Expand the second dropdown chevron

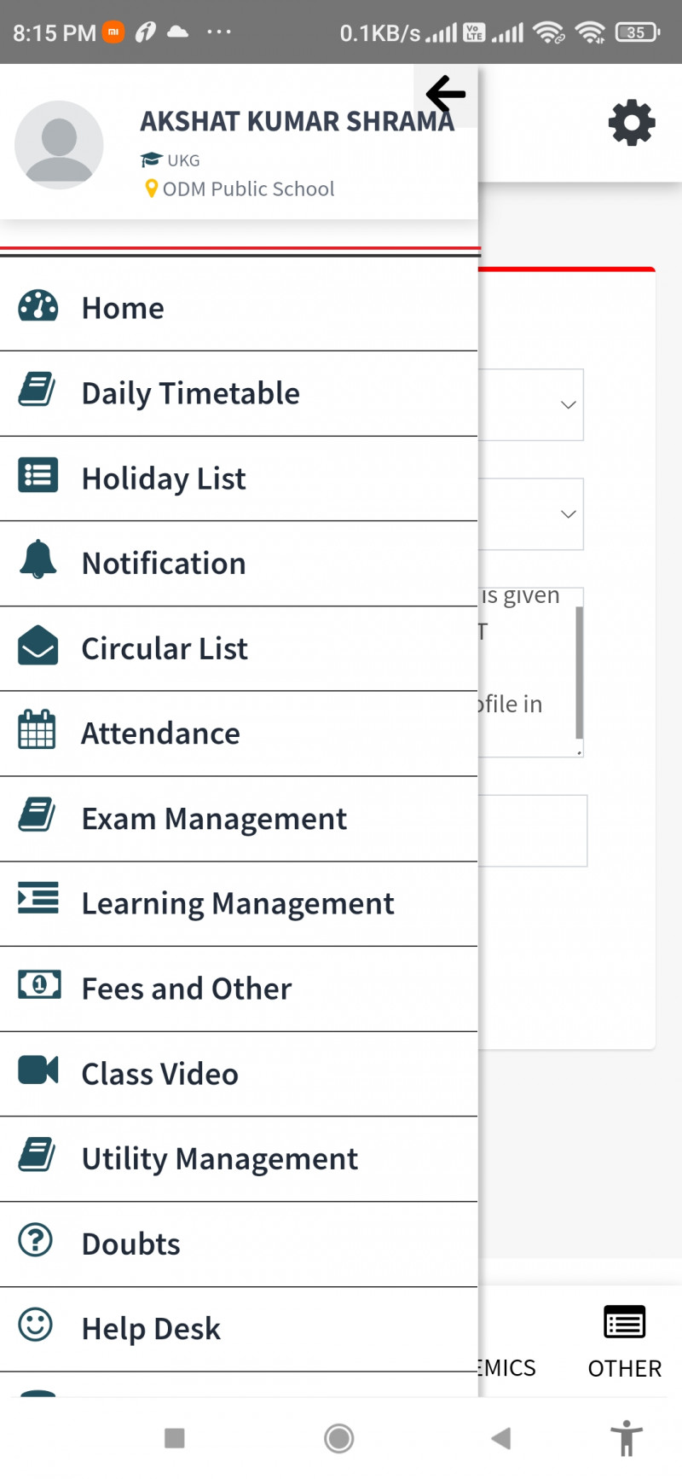coord(568,514)
